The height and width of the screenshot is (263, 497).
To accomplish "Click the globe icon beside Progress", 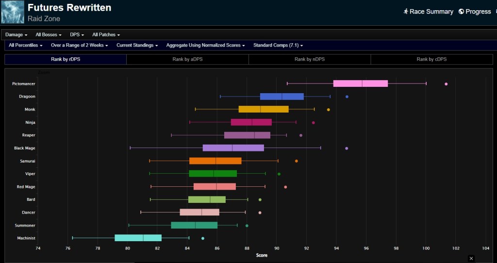I will (461, 12).
